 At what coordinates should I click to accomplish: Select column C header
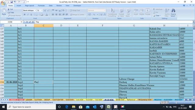tap(44, 26)
